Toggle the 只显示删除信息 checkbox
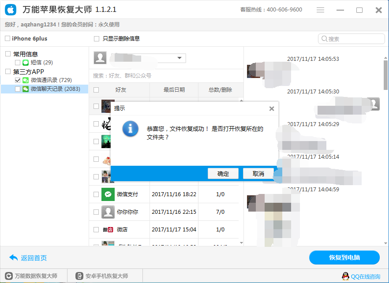This screenshot has height=283, width=389. click(97, 39)
